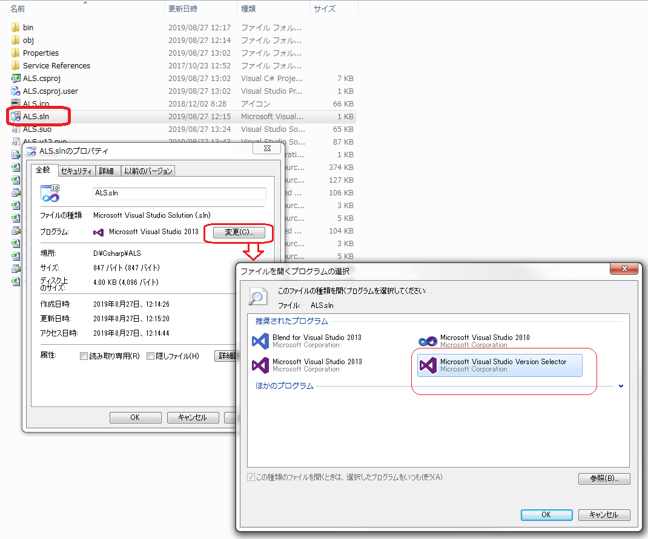
Task: Click the 127 KB size cell
Action: point(341,180)
